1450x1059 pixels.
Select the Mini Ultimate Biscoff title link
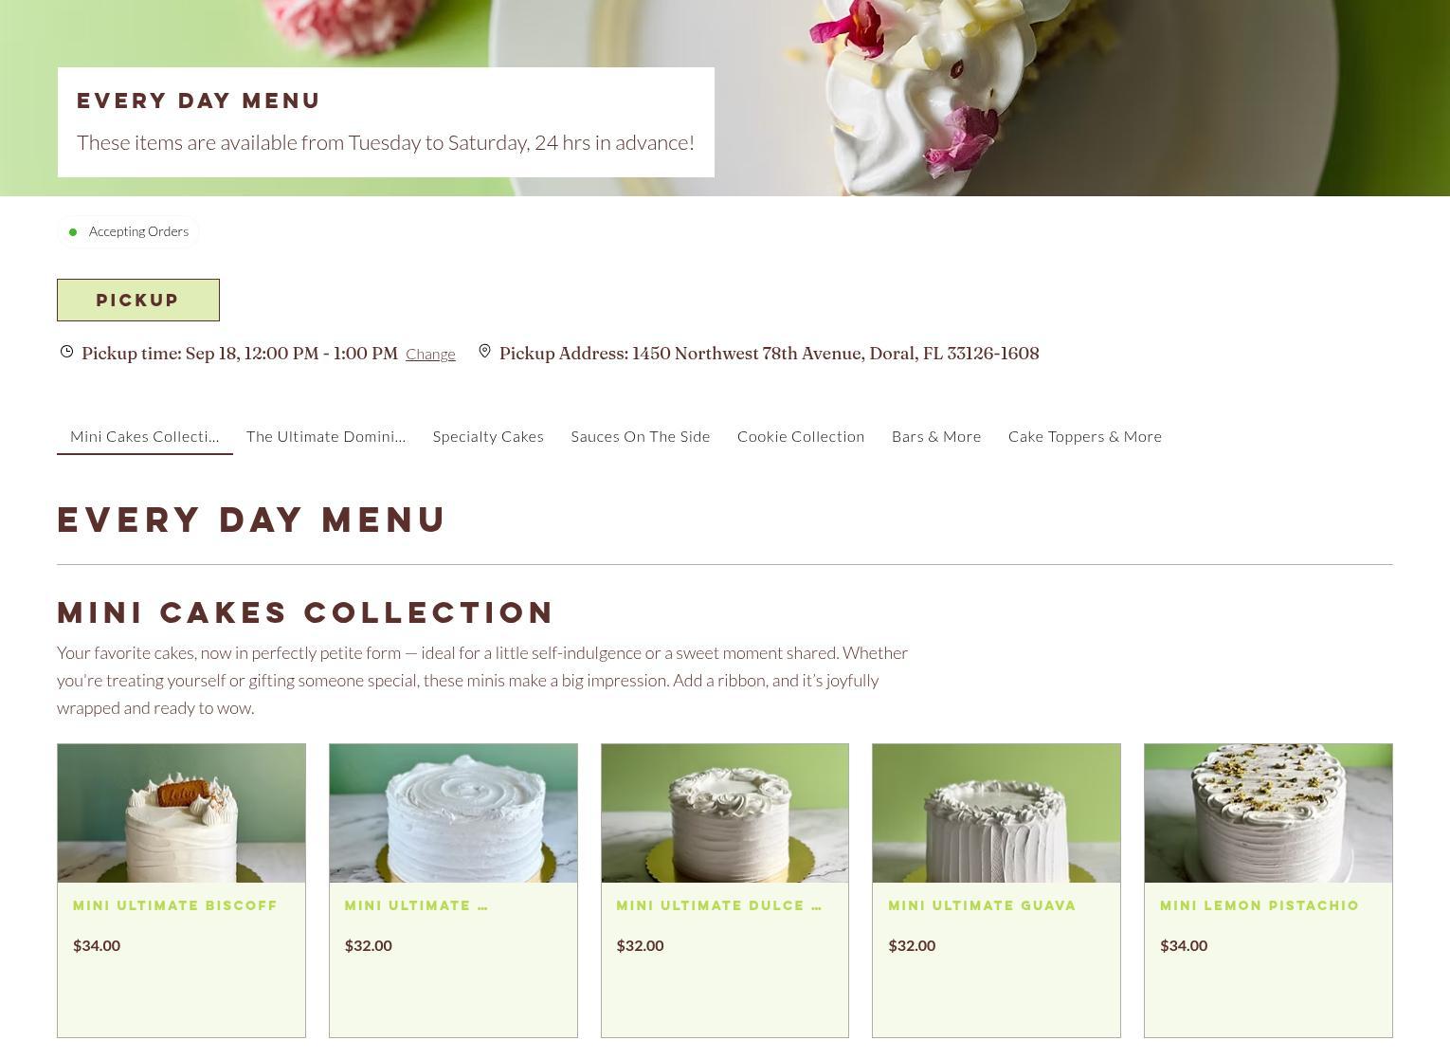pyautogui.click(x=175, y=905)
